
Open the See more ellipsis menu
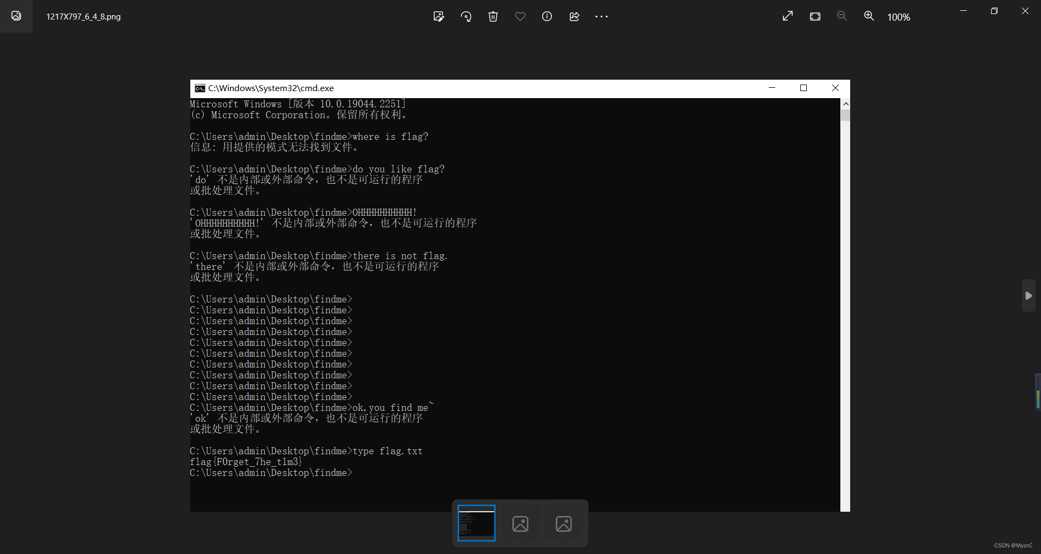[x=601, y=16]
